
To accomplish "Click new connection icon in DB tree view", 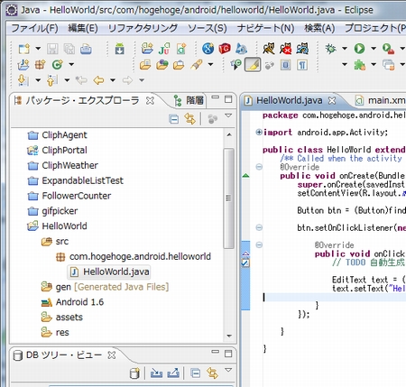I will click(134, 373).
